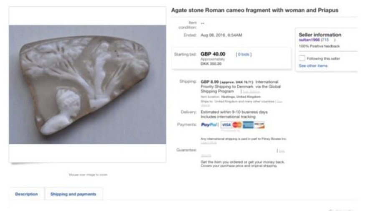Enable the Following this seller checkbox
The width and height of the screenshot is (376, 211).
[302, 58]
